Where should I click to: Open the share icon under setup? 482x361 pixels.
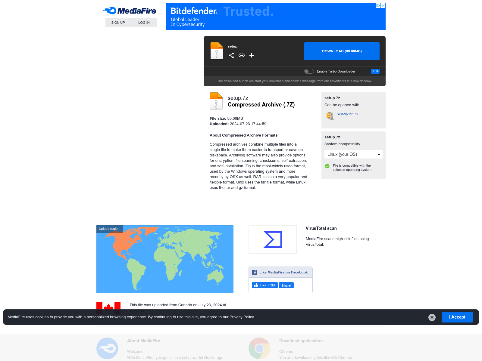pyautogui.click(x=231, y=55)
